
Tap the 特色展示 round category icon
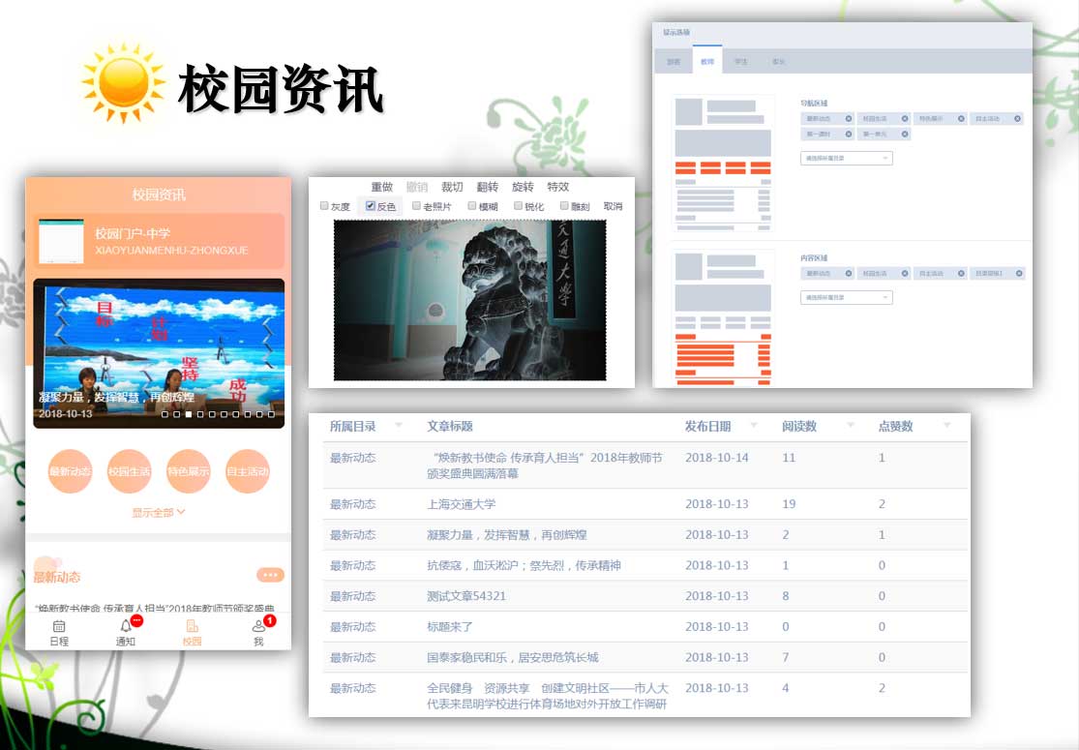[189, 472]
